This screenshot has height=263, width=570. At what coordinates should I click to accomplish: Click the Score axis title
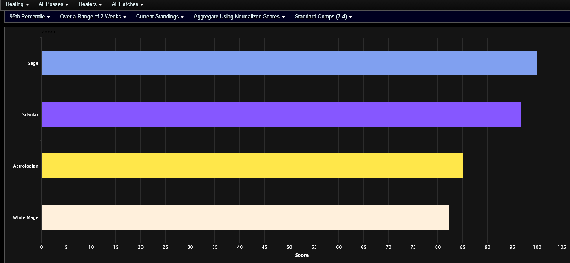(302, 255)
